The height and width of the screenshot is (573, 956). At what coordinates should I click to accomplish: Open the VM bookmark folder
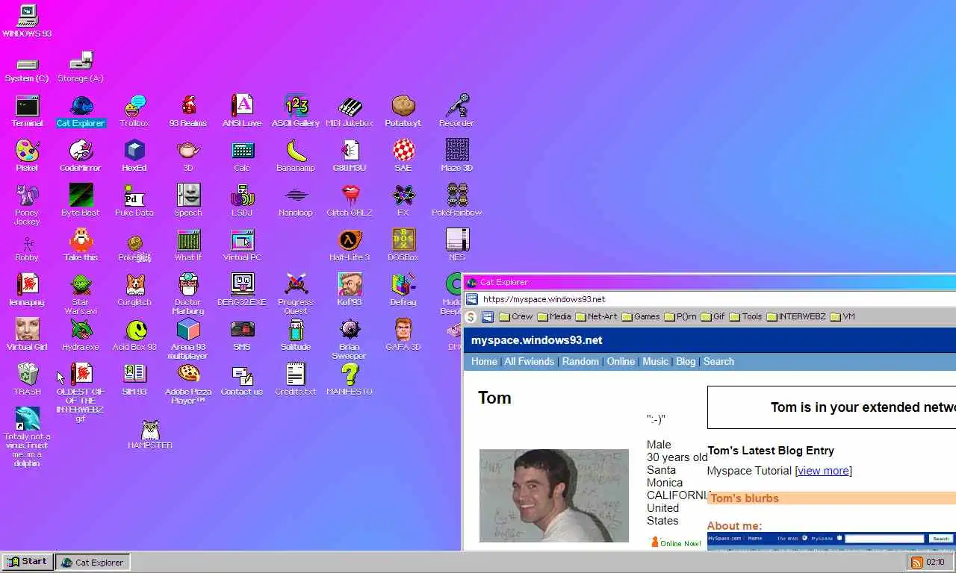842,316
